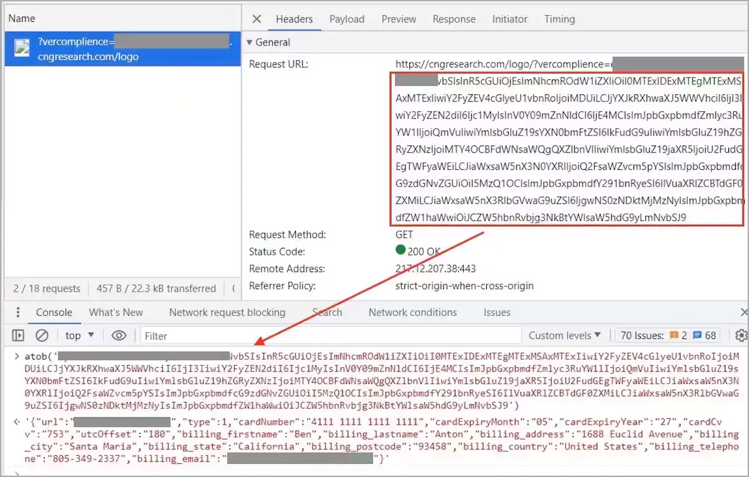749x477 pixels.
Task: Click the broken image icon of the logo request
Action: tap(22, 49)
